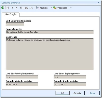
Task: Click the Anexos paperclip icon
Action: point(38,8)
